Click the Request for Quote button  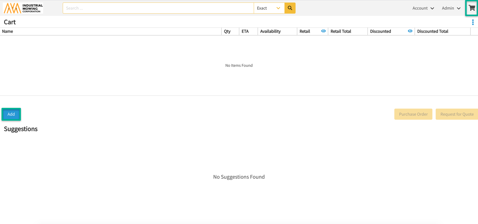click(457, 114)
